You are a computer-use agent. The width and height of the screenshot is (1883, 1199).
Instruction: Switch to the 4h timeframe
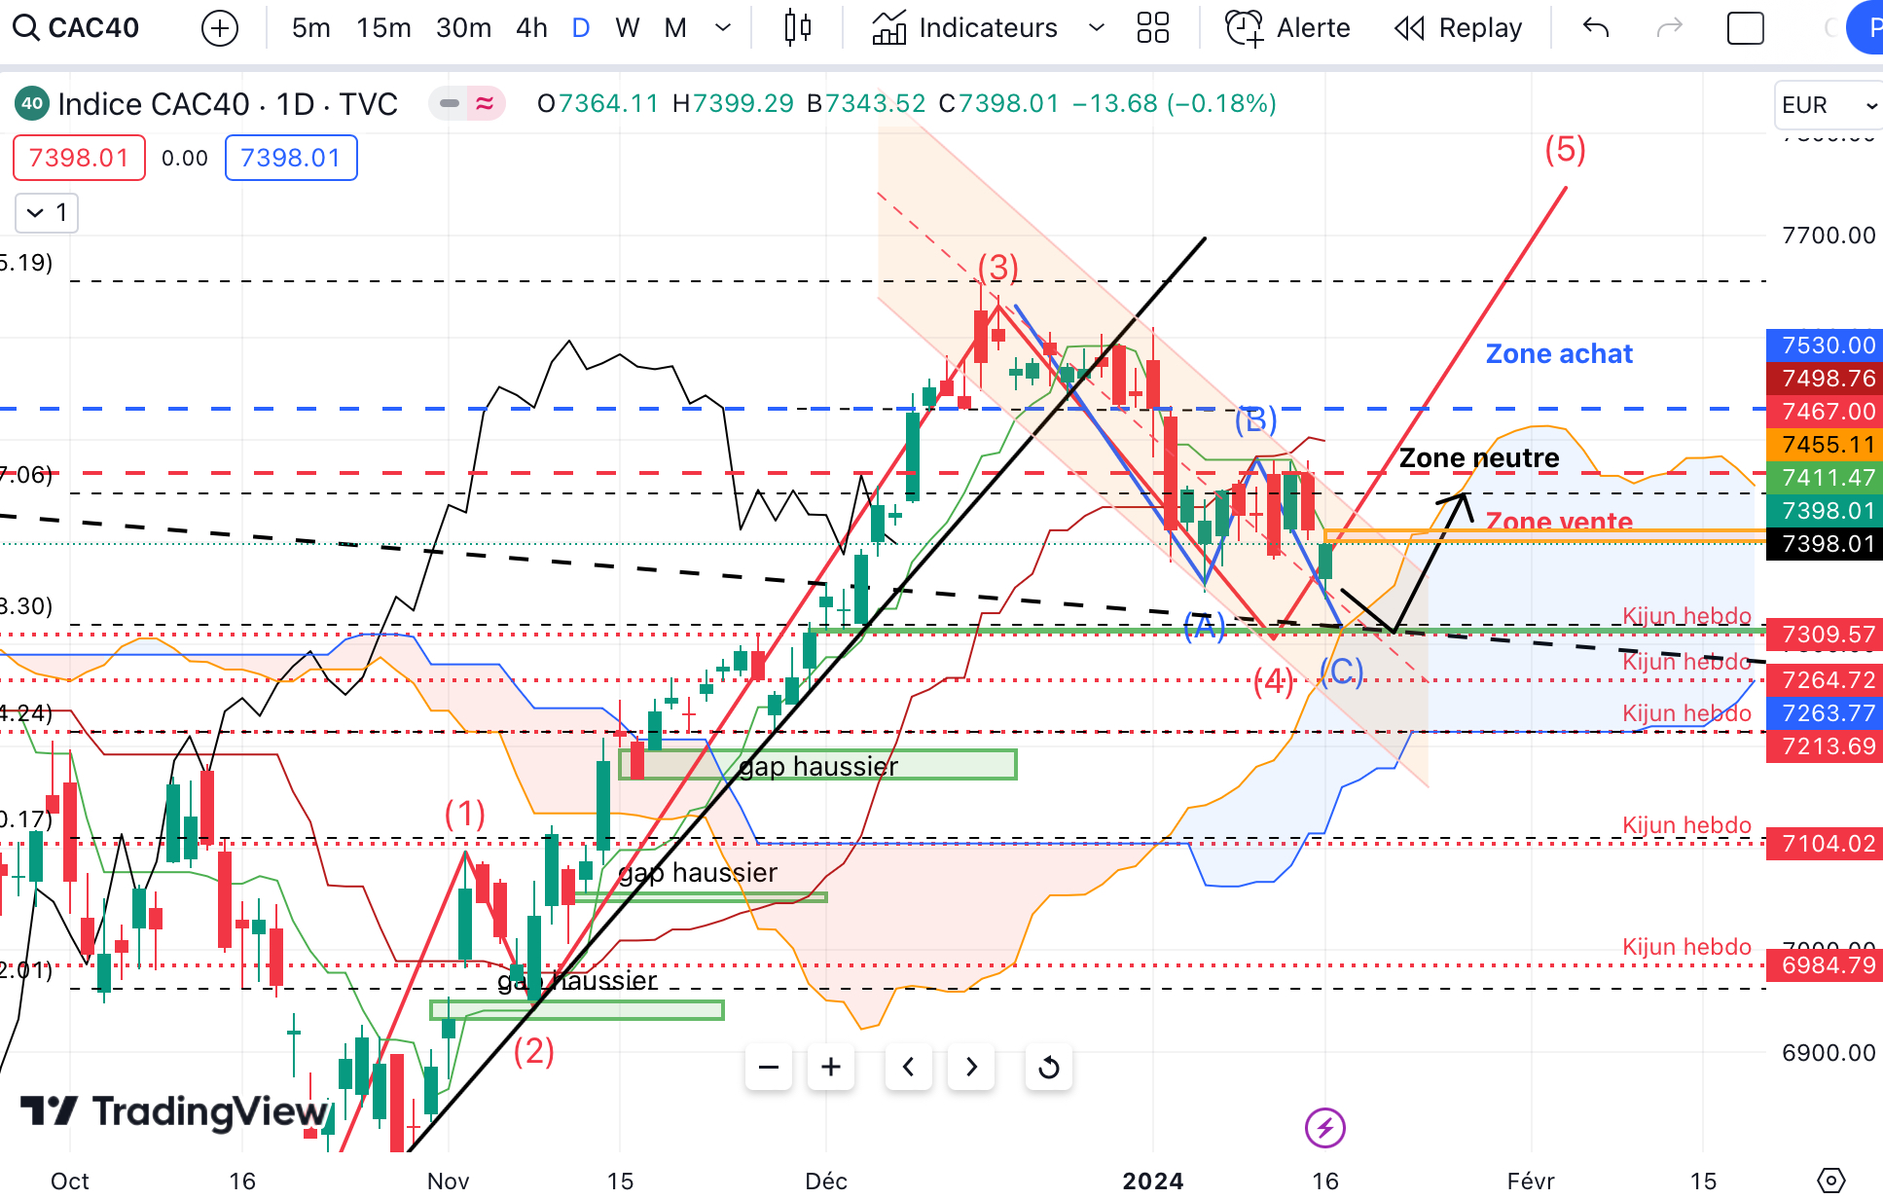pos(531,28)
